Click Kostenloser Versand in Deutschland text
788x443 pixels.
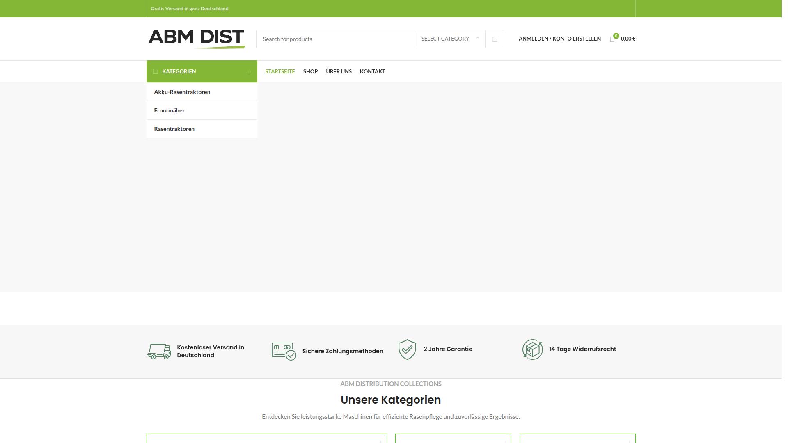211,351
